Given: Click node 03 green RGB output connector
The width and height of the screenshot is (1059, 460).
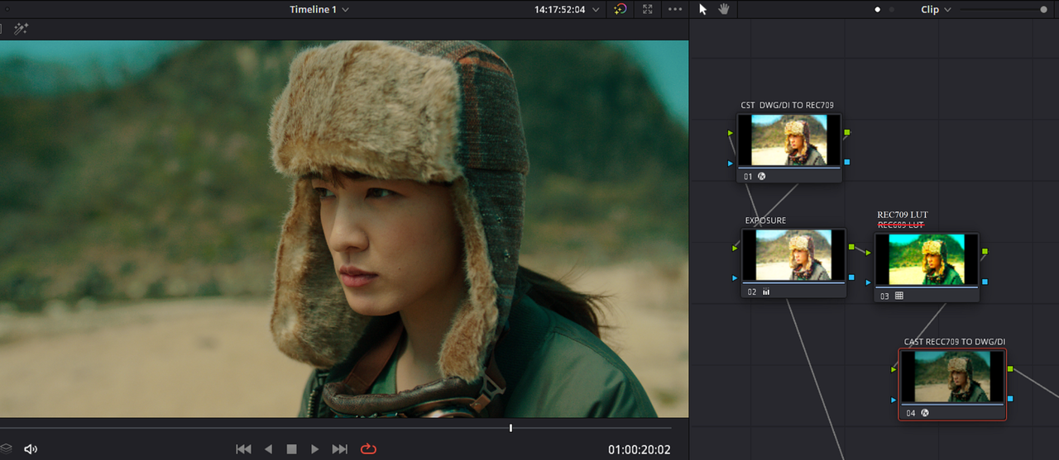Looking at the screenshot, I should 984,251.
